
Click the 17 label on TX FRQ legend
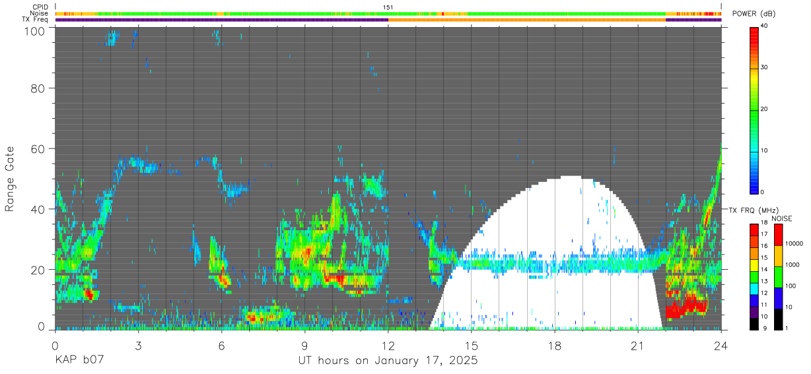764,235
